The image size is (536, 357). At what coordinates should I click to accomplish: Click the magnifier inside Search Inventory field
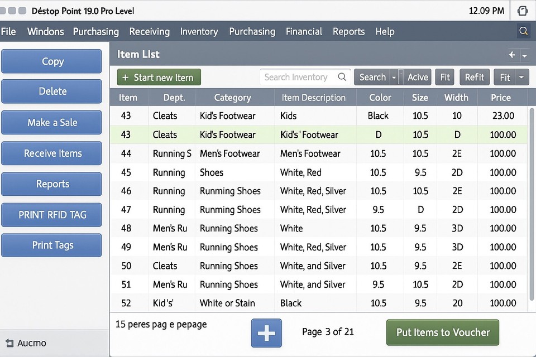point(342,77)
